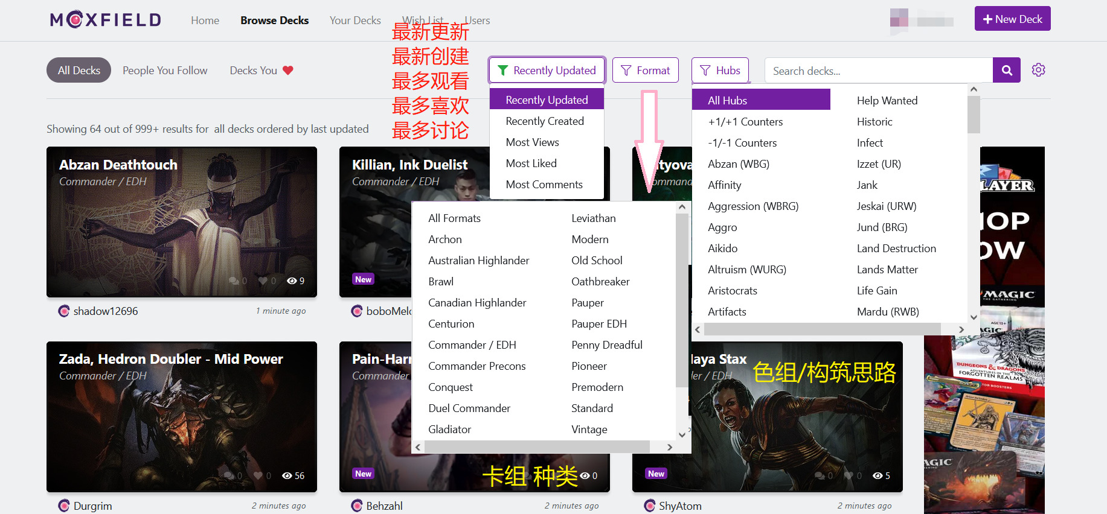Click the magnifier search button
This screenshot has width=1107, height=514.
(x=1006, y=71)
